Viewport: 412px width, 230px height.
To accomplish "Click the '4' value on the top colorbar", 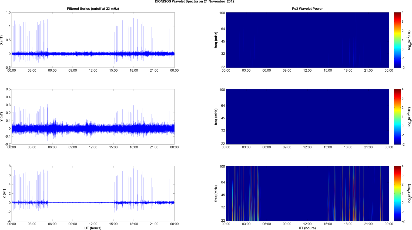I will tap(403, 13).
